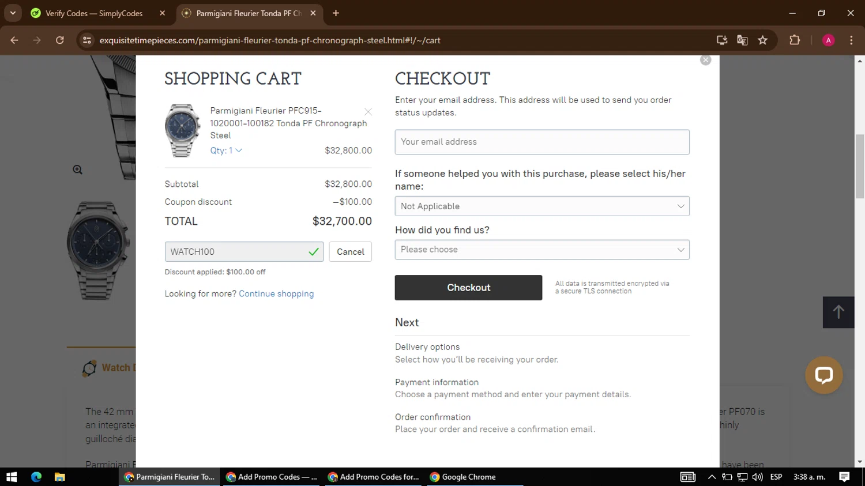Viewport: 865px width, 486px height.
Task: Go forward in browser history
Action: 37,40
